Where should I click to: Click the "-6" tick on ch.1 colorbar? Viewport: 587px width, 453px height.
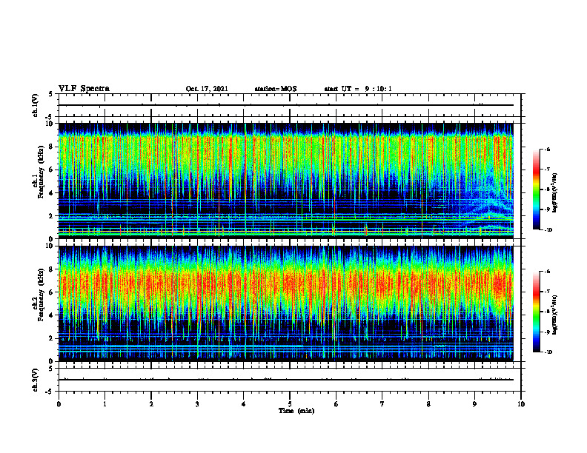coord(547,149)
